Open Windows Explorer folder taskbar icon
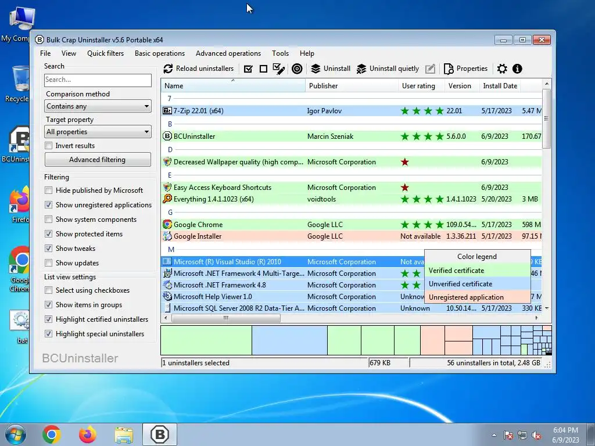Screen dimensions: 595x446 click(x=124, y=435)
